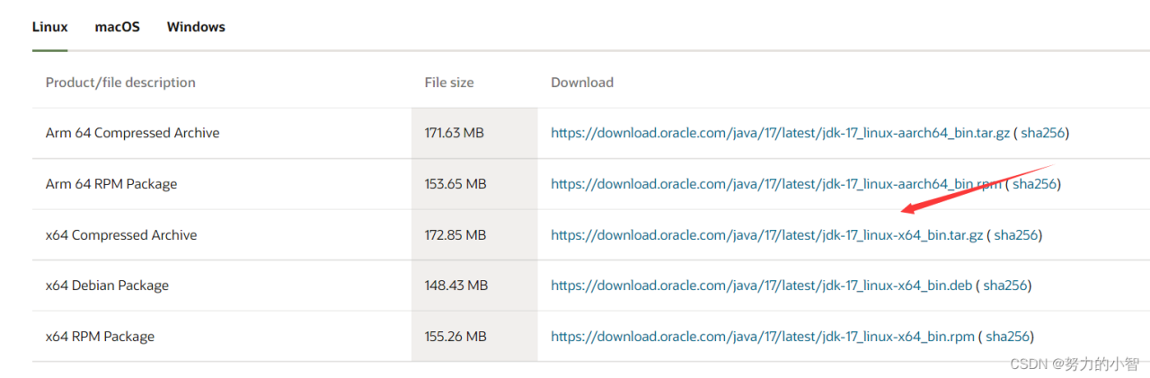1150x378 pixels.
Task: Click the x64 Compressed Archive description cell
Action: pos(121,235)
